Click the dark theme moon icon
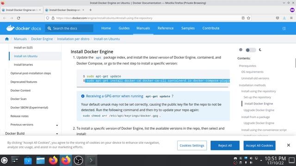Image resolution: width=296 pixels, height=166 pixels. coord(260,50)
